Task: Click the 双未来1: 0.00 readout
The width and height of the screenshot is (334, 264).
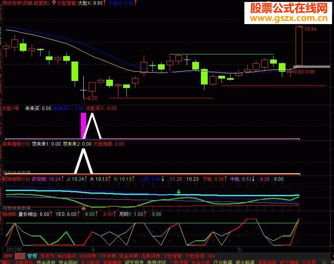Action: pyautogui.click(x=46, y=144)
